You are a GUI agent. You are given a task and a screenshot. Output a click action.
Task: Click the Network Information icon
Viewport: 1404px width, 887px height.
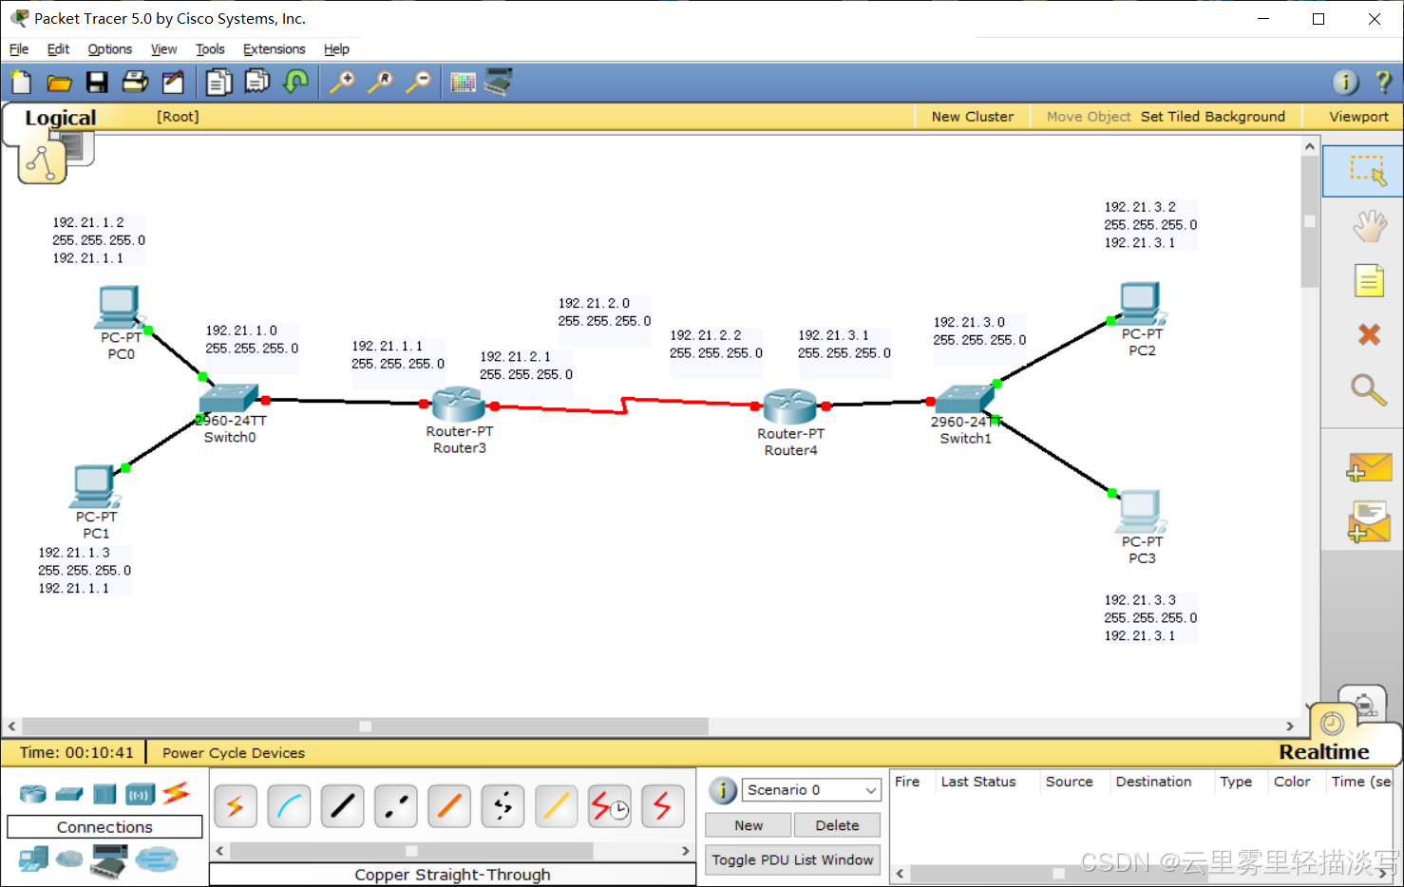1346,83
